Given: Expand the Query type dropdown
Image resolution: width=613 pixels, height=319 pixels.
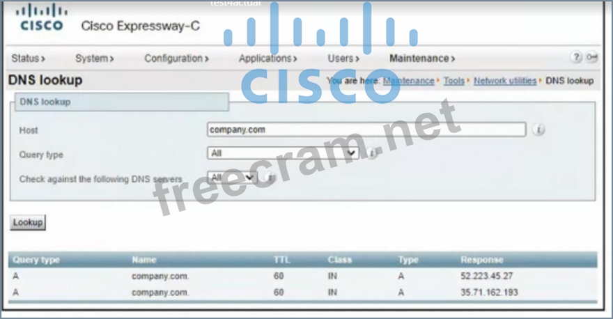Looking at the screenshot, I should (x=283, y=153).
